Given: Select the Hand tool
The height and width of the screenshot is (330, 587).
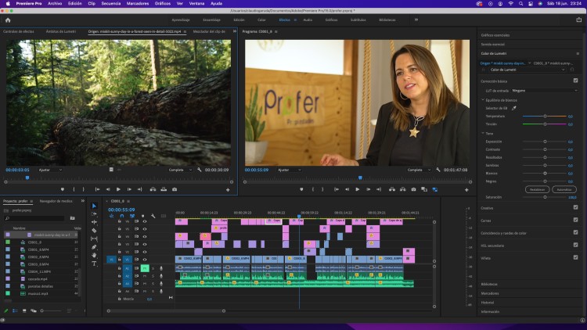Looking at the screenshot, I should (x=94, y=255).
